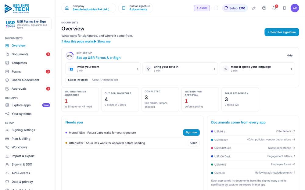305x190 pixels.
Task: Open the notifications bell
Action: 274,8
